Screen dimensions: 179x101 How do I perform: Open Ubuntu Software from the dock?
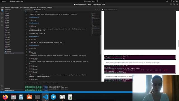coord(29,97)
